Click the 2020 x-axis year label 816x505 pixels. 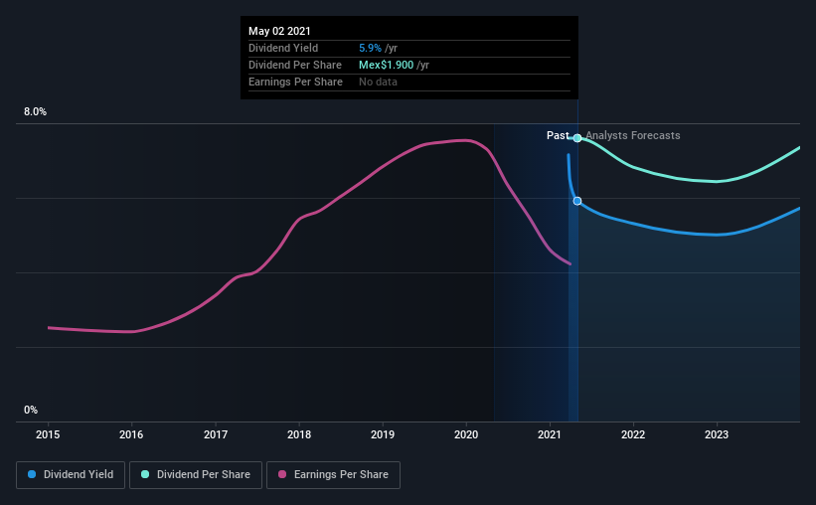coord(466,434)
